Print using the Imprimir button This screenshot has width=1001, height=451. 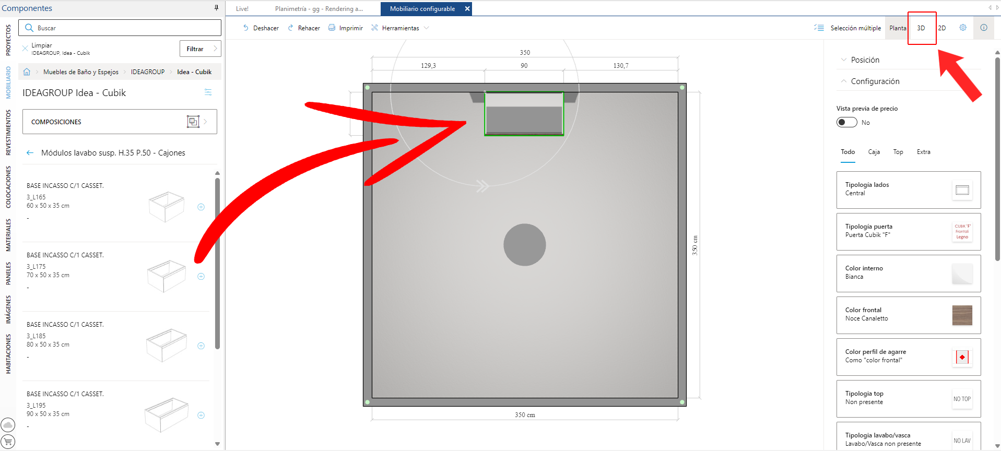[345, 28]
